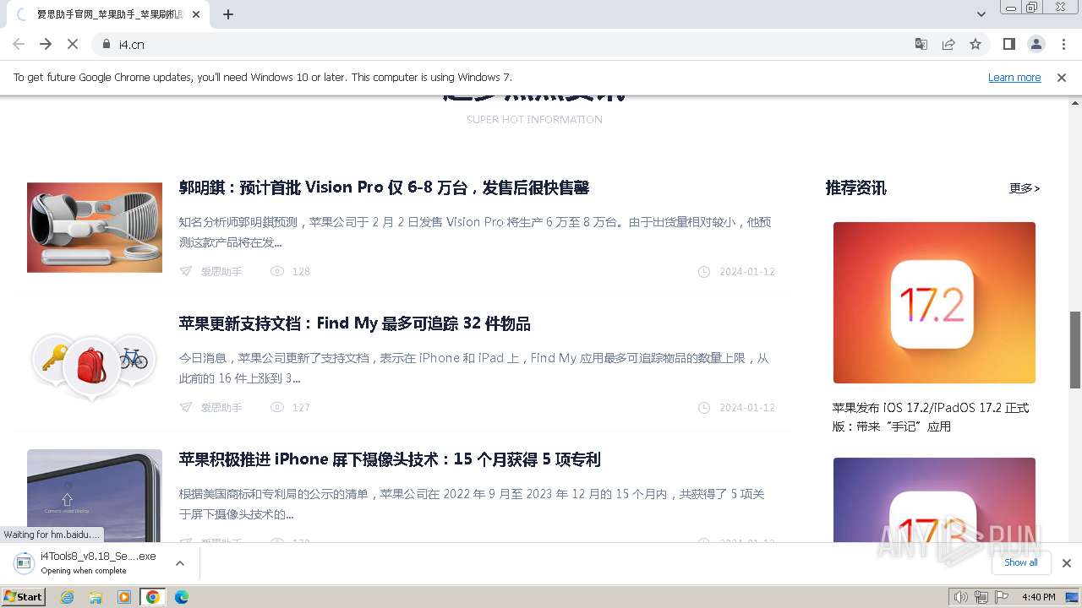This screenshot has height=608, width=1082.
Task: Open iPhone under-display camera headline
Action: point(390,459)
